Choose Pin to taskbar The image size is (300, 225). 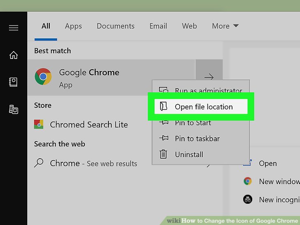coord(201,138)
